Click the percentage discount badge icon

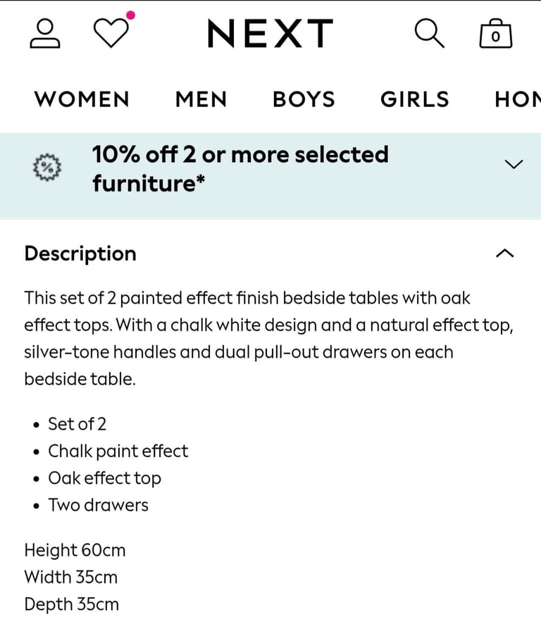[46, 168]
